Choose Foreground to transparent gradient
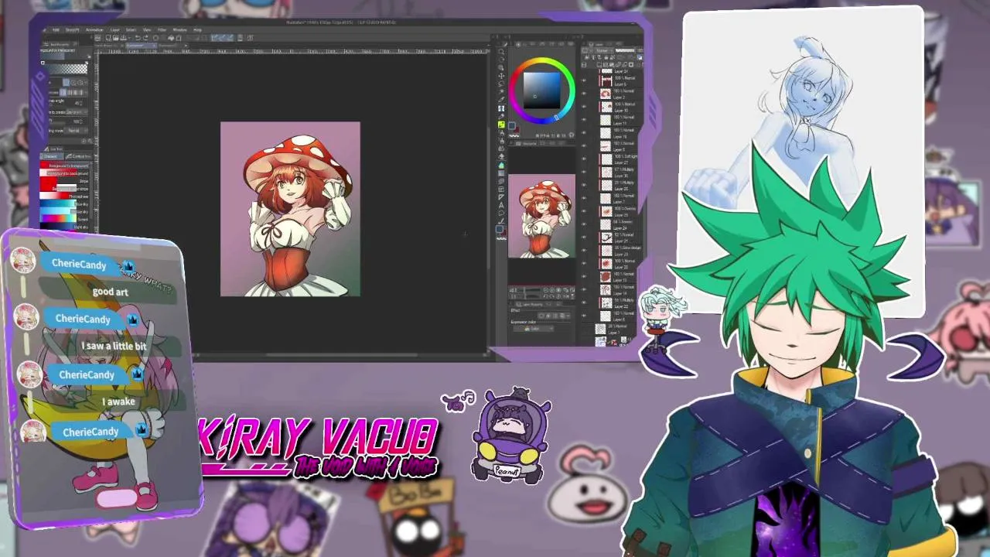990x557 pixels. coord(63,166)
